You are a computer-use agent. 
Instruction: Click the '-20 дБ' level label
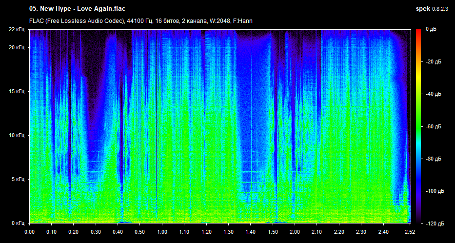[x=433, y=61]
